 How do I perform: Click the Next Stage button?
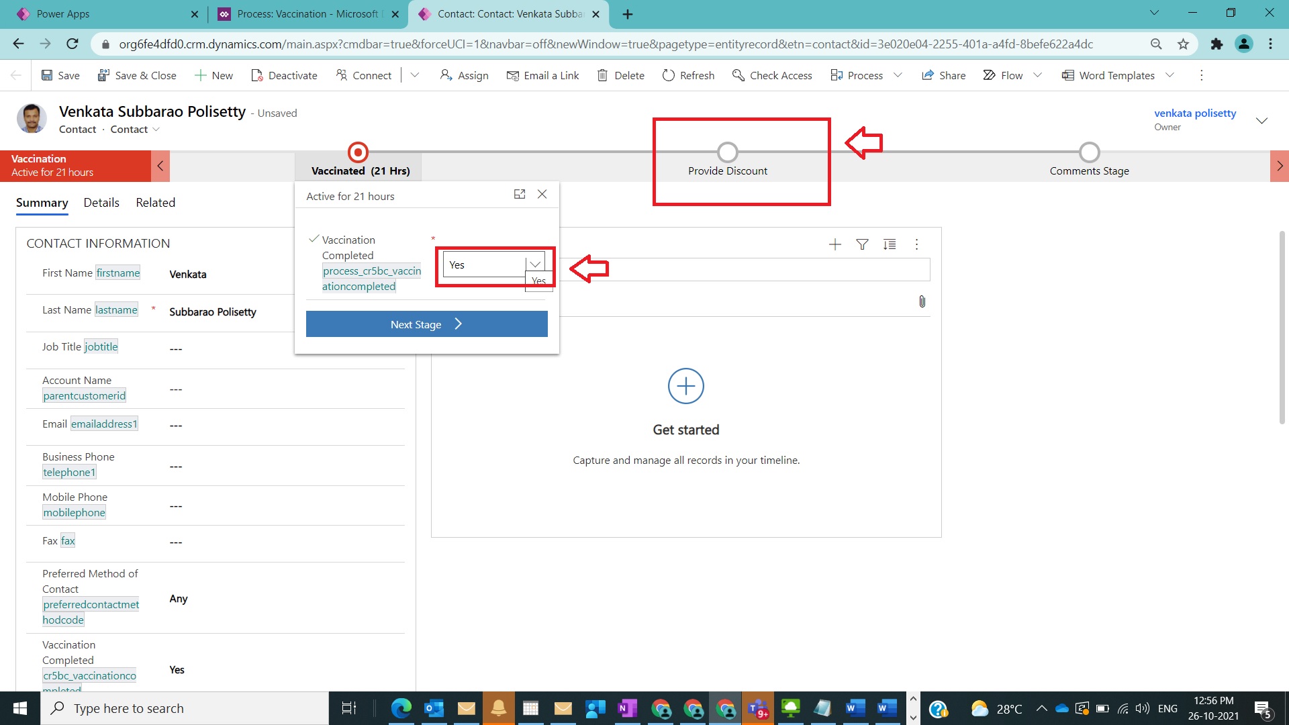click(426, 324)
